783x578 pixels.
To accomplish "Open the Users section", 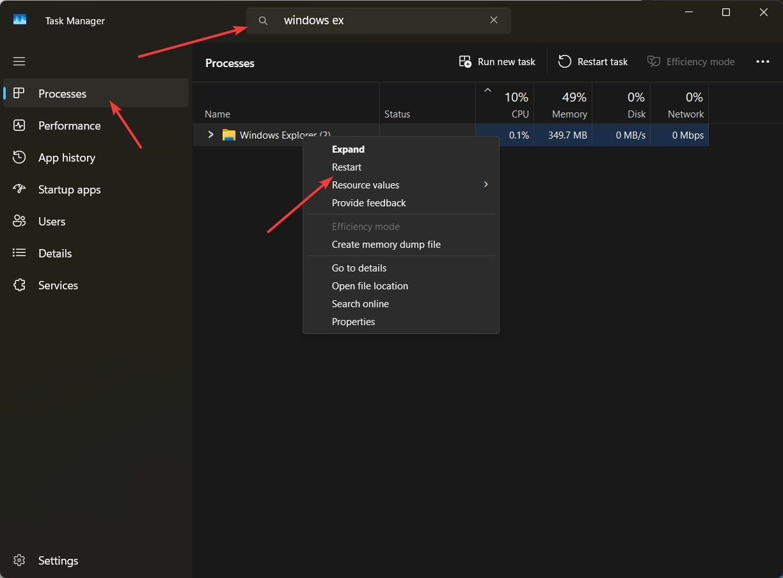I will click(x=51, y=221).
